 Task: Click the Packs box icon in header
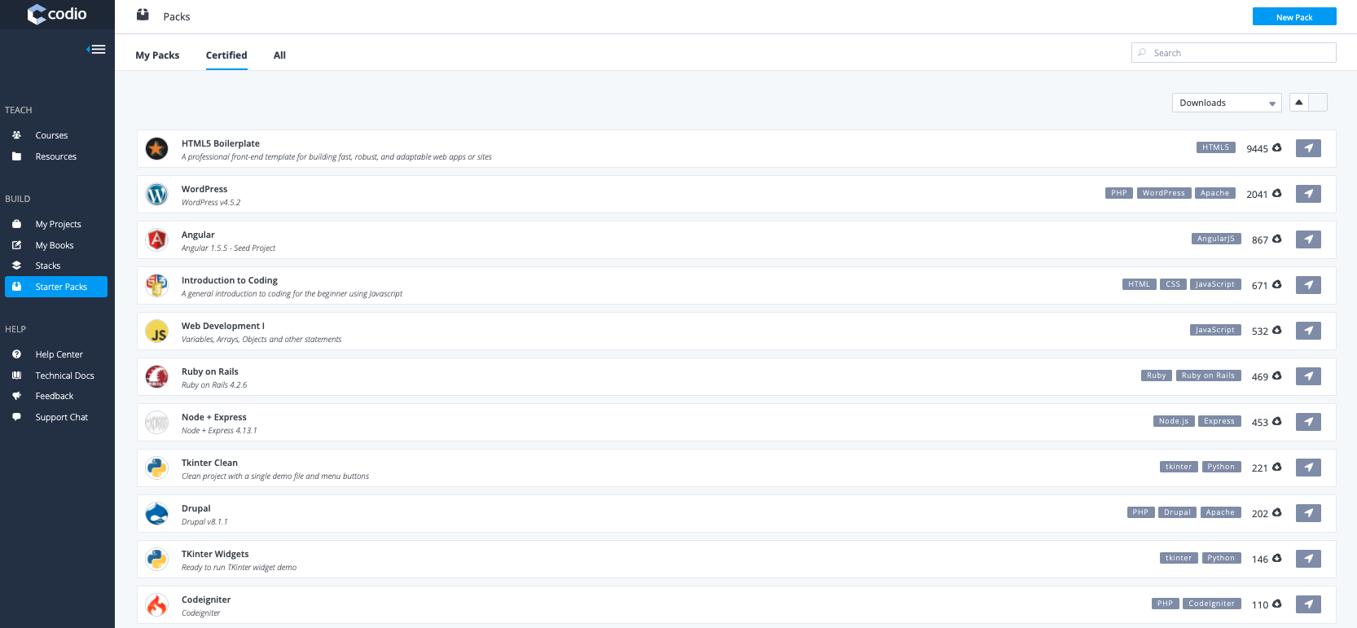point(143,15)
